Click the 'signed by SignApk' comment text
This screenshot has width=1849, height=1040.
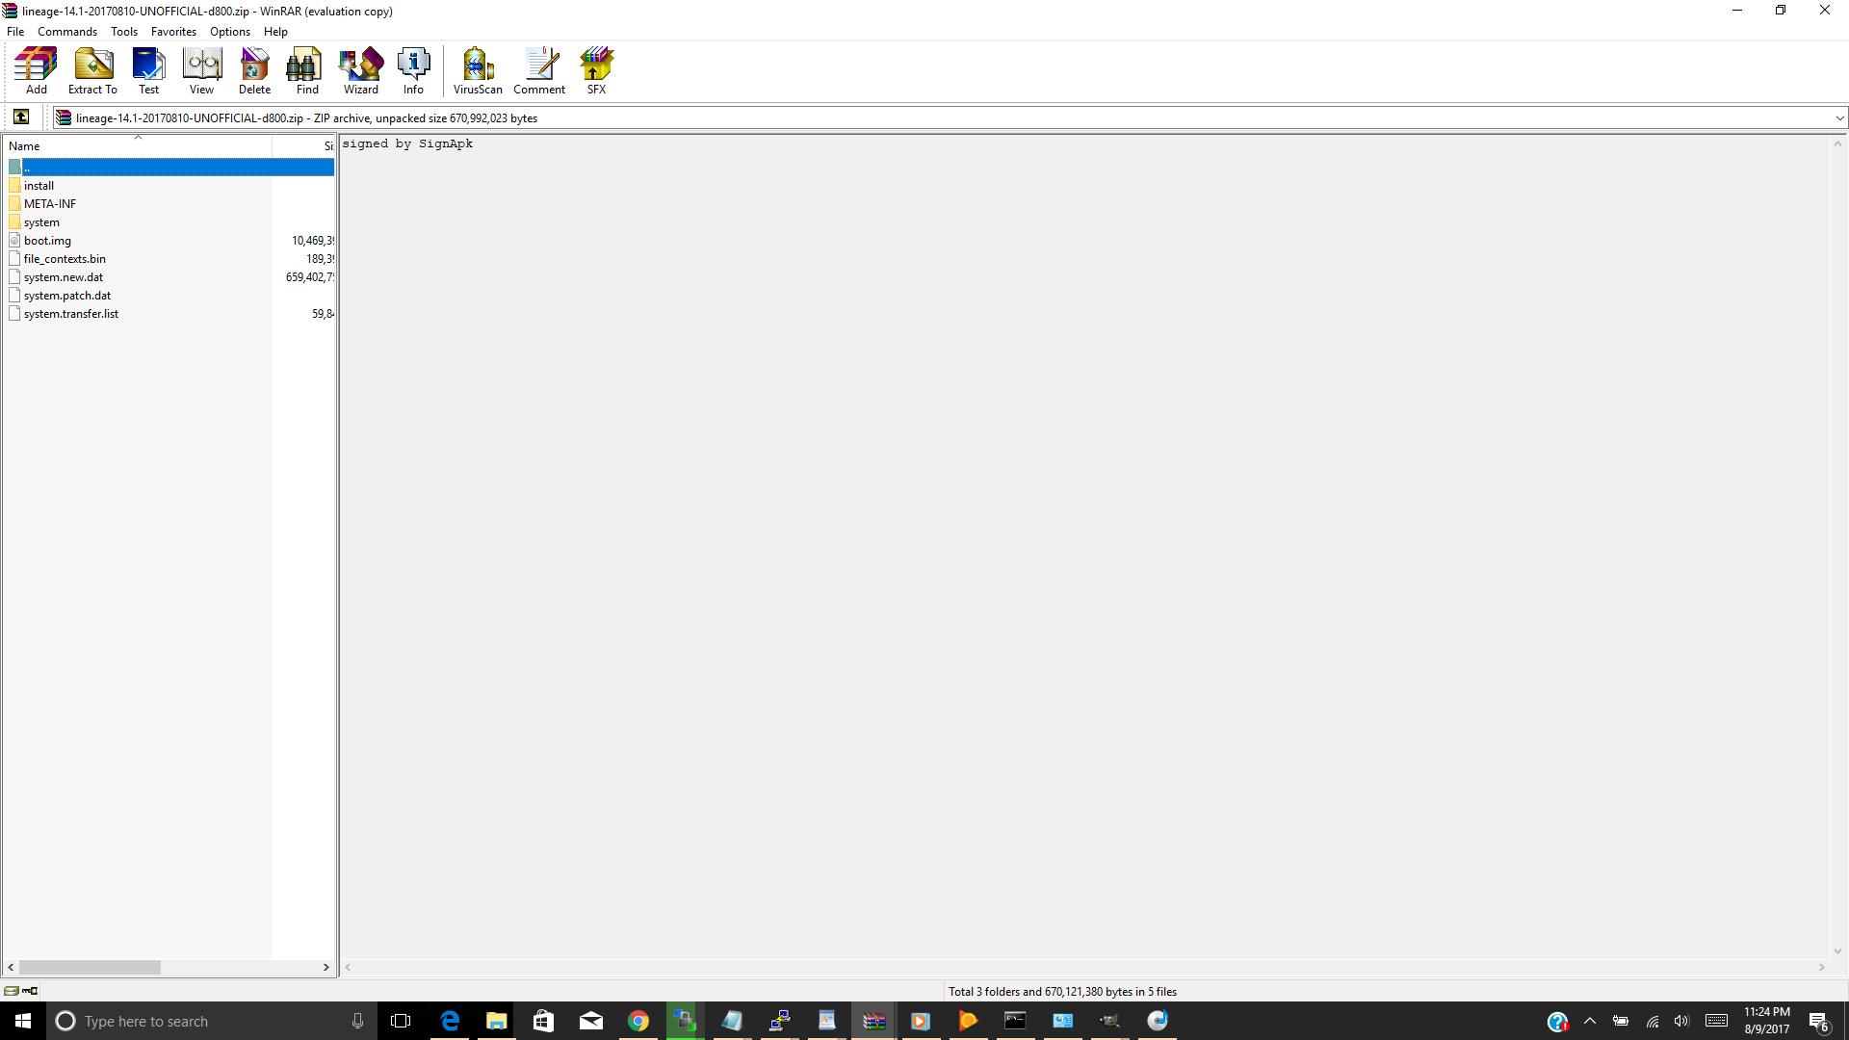[x=407, y=143]
